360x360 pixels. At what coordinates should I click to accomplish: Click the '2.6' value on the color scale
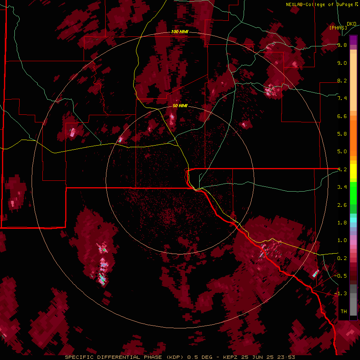click(x=342, y=205)
